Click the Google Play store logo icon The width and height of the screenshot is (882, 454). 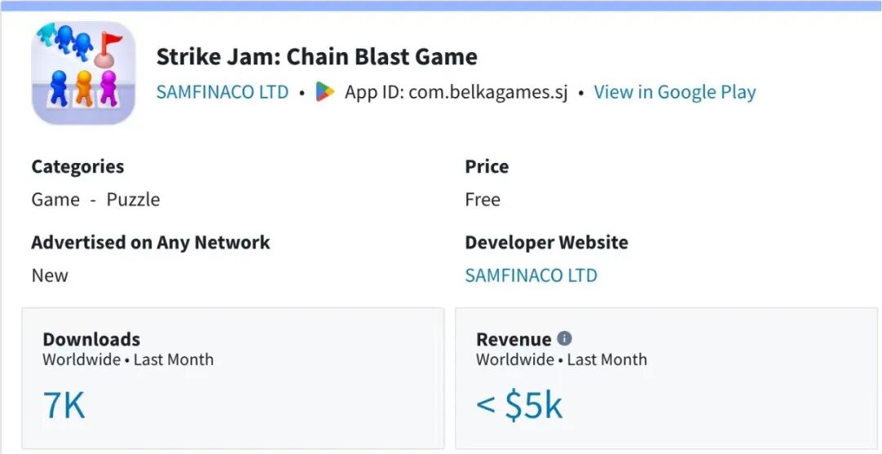[325, 92]
